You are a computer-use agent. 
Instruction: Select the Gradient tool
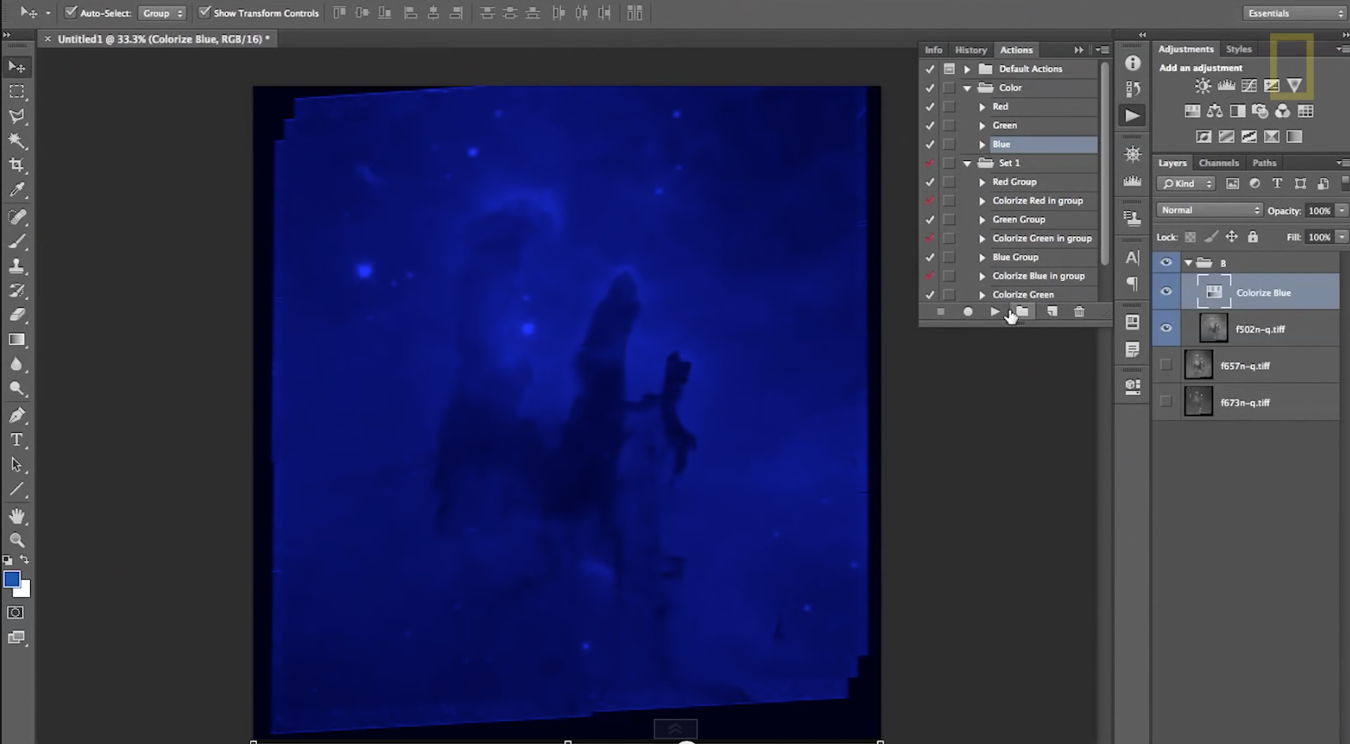tap(17, 340)
